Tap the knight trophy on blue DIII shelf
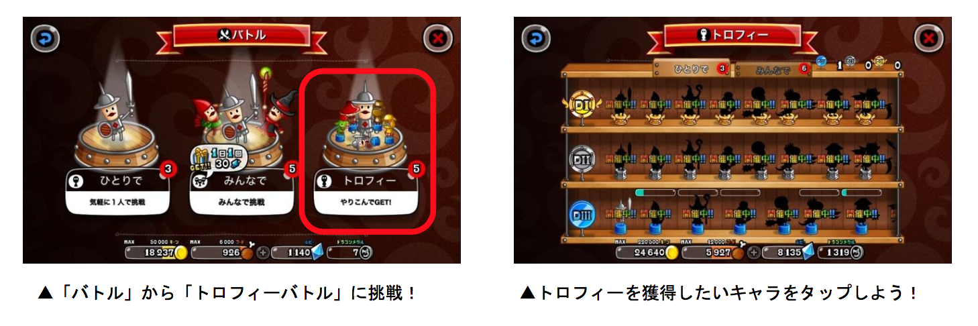This screenshot has height=326, width=978. (x=620, y=216)
